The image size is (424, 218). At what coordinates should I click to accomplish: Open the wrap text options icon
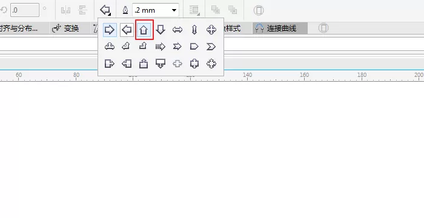click(x=194, y=10)
